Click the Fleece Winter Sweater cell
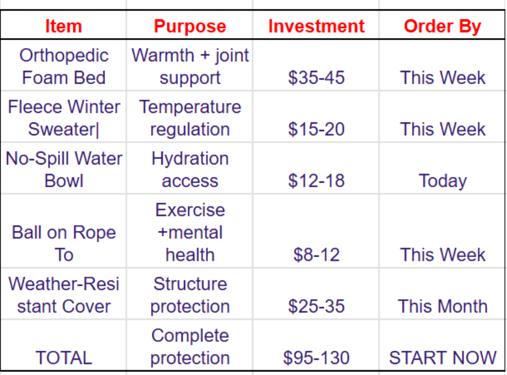 63,117
